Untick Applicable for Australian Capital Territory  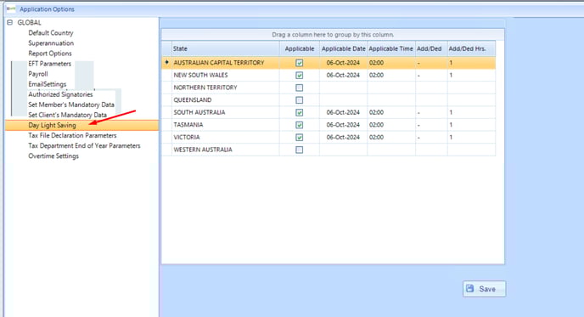point(299,63)
